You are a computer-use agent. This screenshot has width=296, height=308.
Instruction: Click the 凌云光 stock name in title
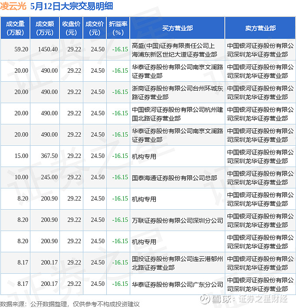click(14, 7)
